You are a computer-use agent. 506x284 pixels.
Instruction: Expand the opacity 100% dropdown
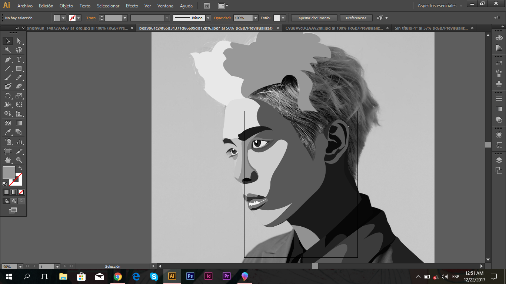256,18
